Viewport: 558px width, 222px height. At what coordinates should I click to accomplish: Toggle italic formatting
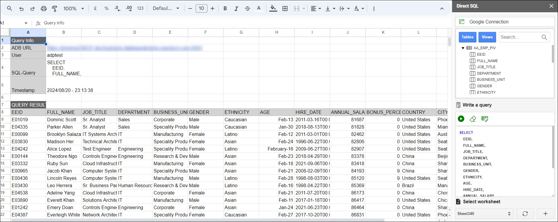tap(236, 8)
